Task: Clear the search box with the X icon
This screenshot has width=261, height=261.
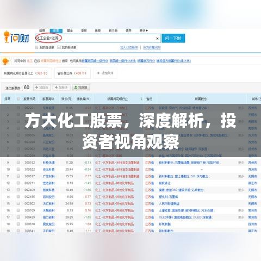Action: coord(157,39)
